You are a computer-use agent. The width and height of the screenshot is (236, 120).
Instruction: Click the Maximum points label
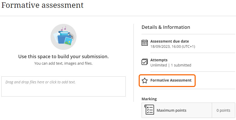coord(171,110)
